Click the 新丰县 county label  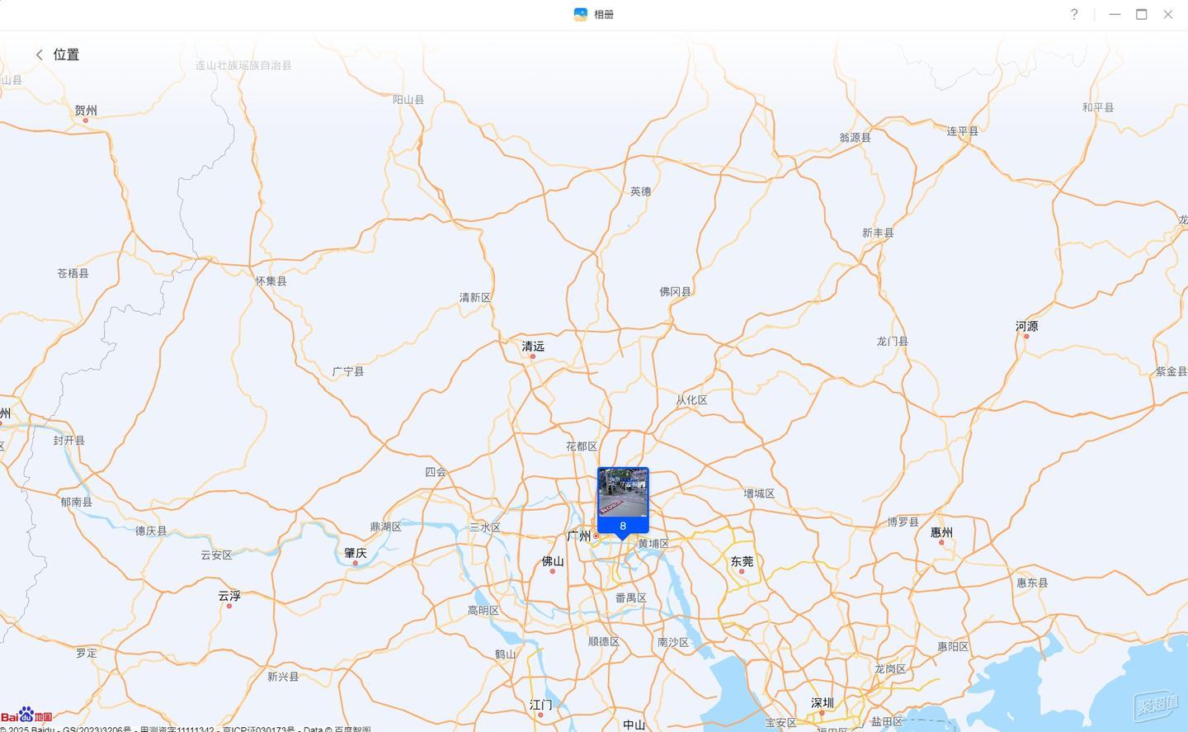tap(879, 234)
